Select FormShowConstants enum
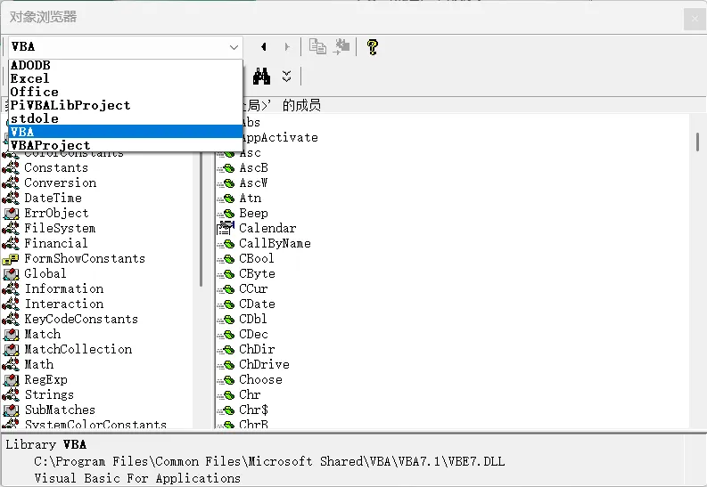The width and height of the screenshot is (707, 487). pos(85,258)
